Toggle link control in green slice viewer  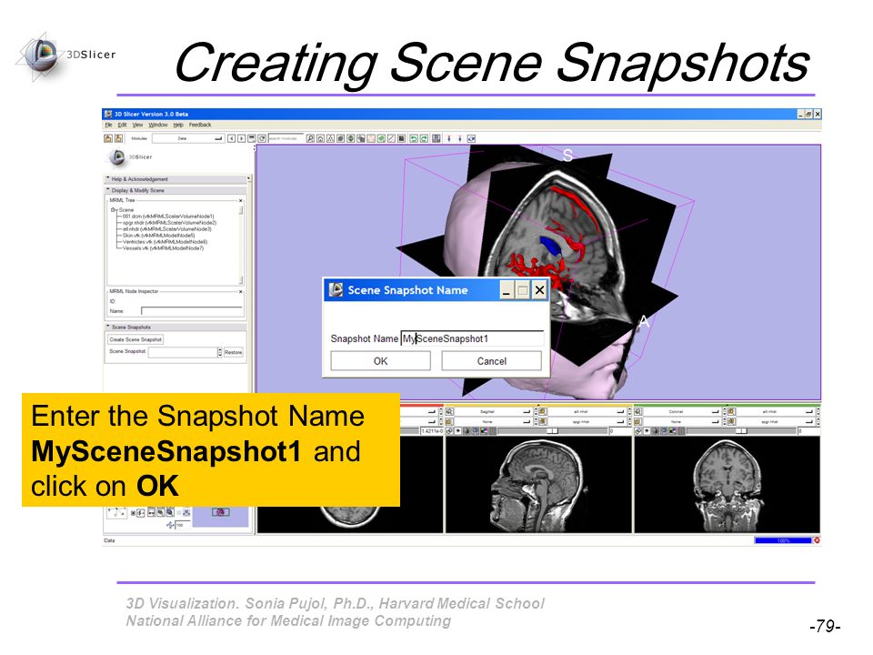637,430
